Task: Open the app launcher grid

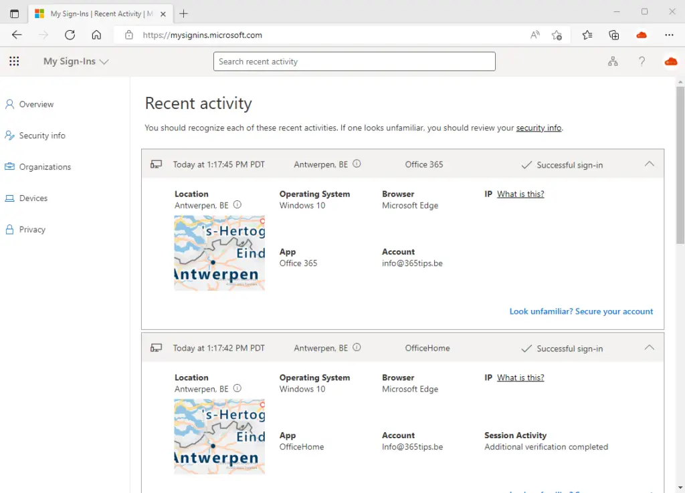Action: click(x=14, y=61)
